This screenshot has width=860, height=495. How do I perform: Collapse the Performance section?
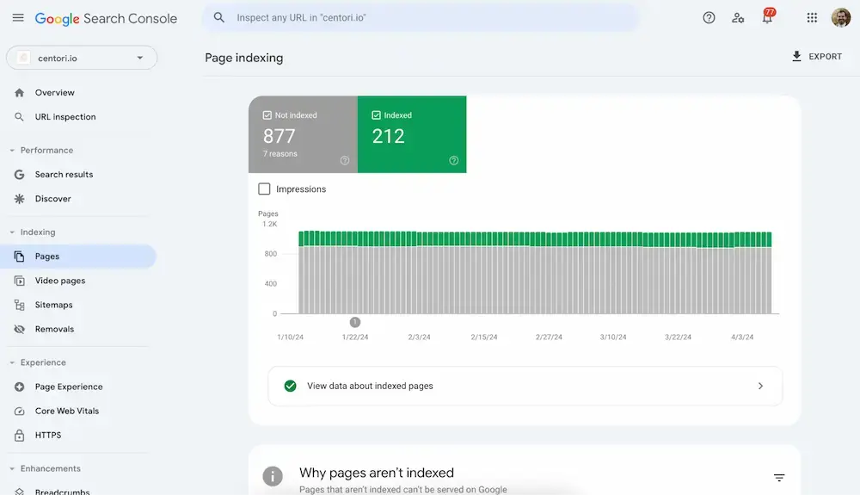click(12, 151)
